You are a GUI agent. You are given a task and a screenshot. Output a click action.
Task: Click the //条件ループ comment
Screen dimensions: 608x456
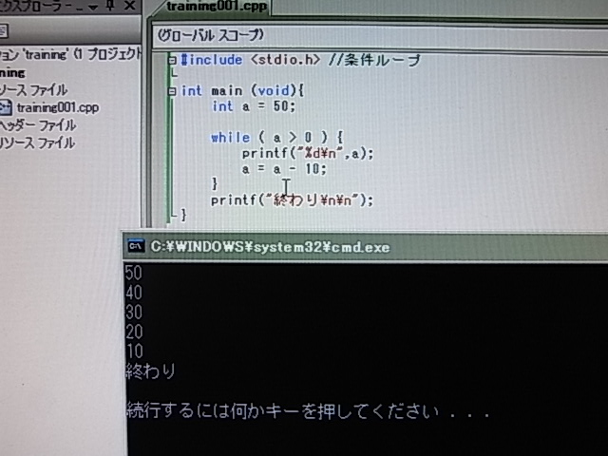(x=374, y=60)
